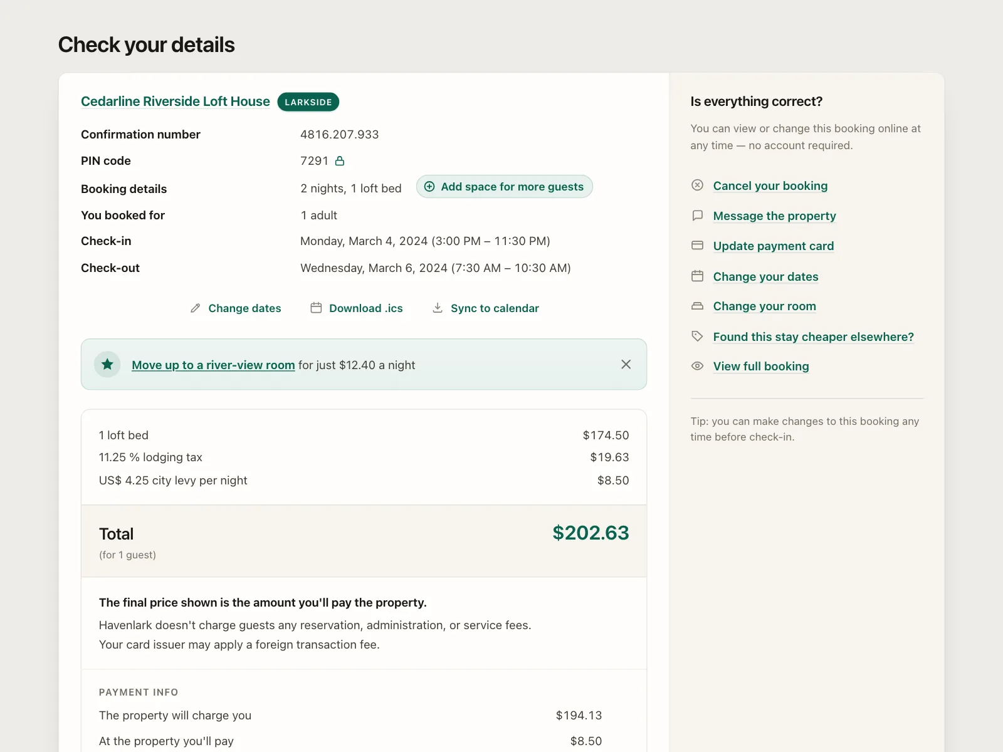Click the 'PAYMENT INFO' section label
Image resolution: width=1003 pixels, height=752 pixels.
pyautogui.click(x=139, y=692)
